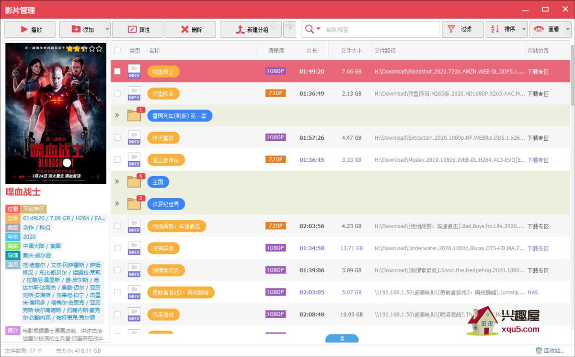Click the 侏罗纪世界 folder icon
The height and width of the screenshot is (357, 575).
click(x=134, y=203)
